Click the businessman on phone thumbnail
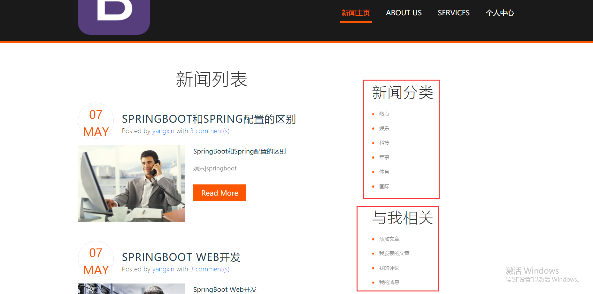The image size is (593, 294). pyautogui.click(x=132, y=183)
